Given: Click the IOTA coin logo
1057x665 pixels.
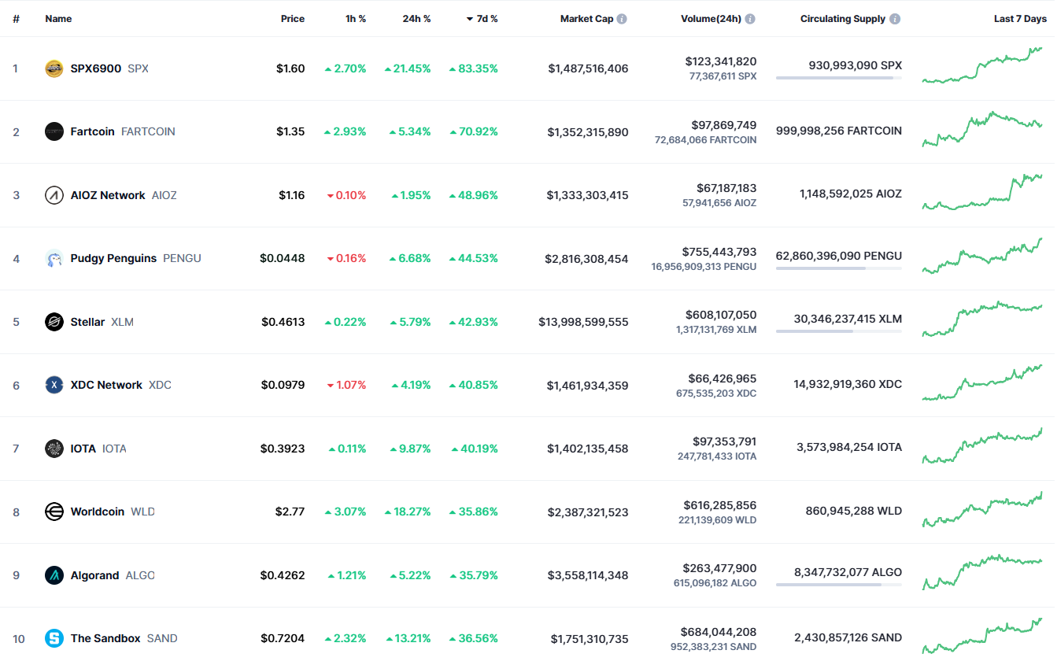Looking at the screenshot, I should (54, 449).
